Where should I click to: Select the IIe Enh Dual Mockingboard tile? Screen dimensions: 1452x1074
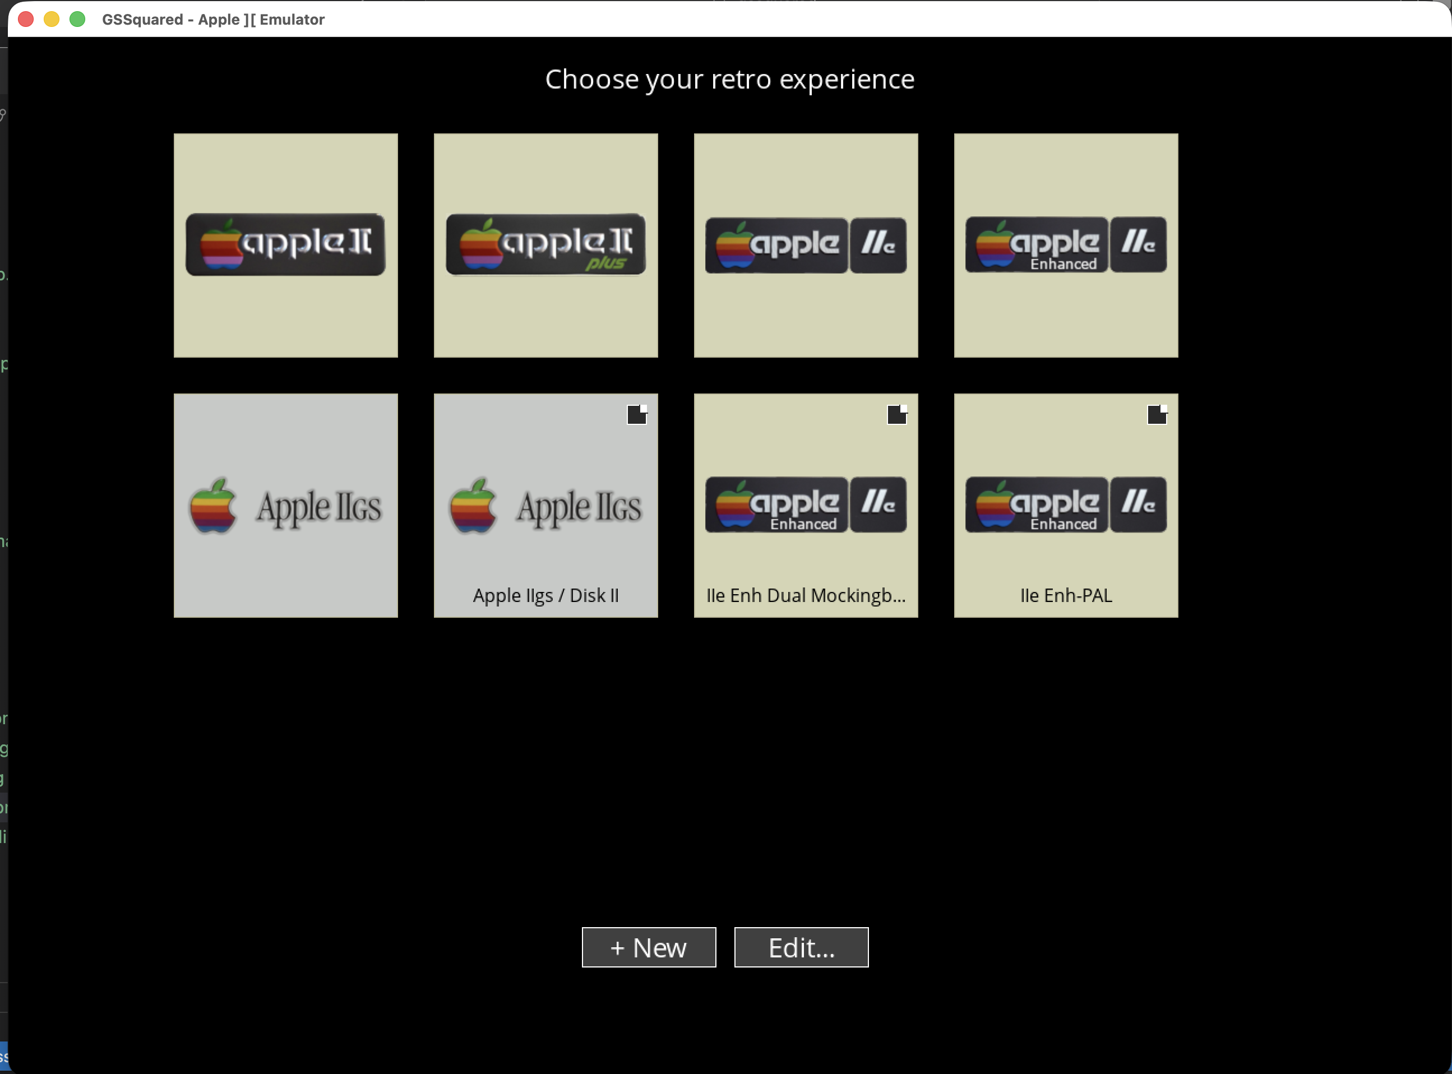click(x=806, y=505)
